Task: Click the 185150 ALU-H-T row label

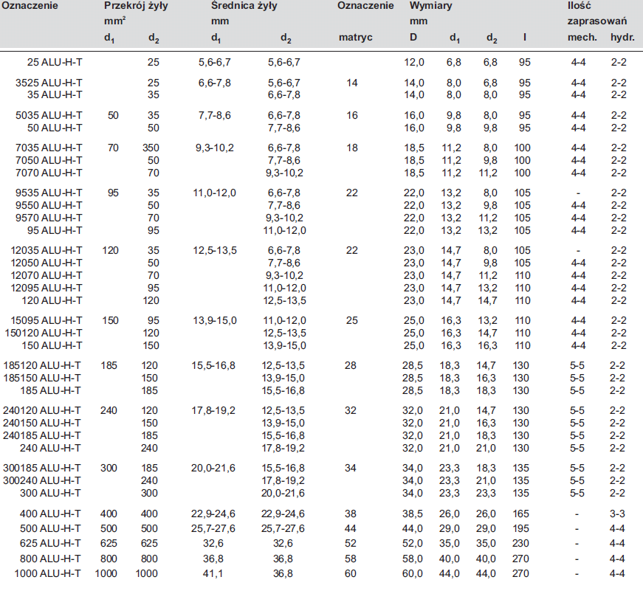Action: 44,378
